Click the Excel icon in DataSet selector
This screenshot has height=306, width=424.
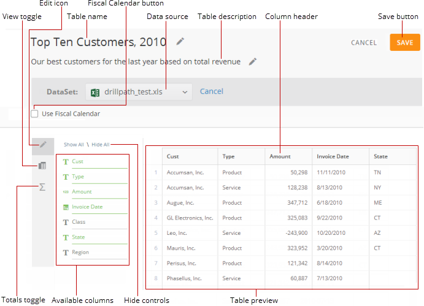click(x=95, y=93)
